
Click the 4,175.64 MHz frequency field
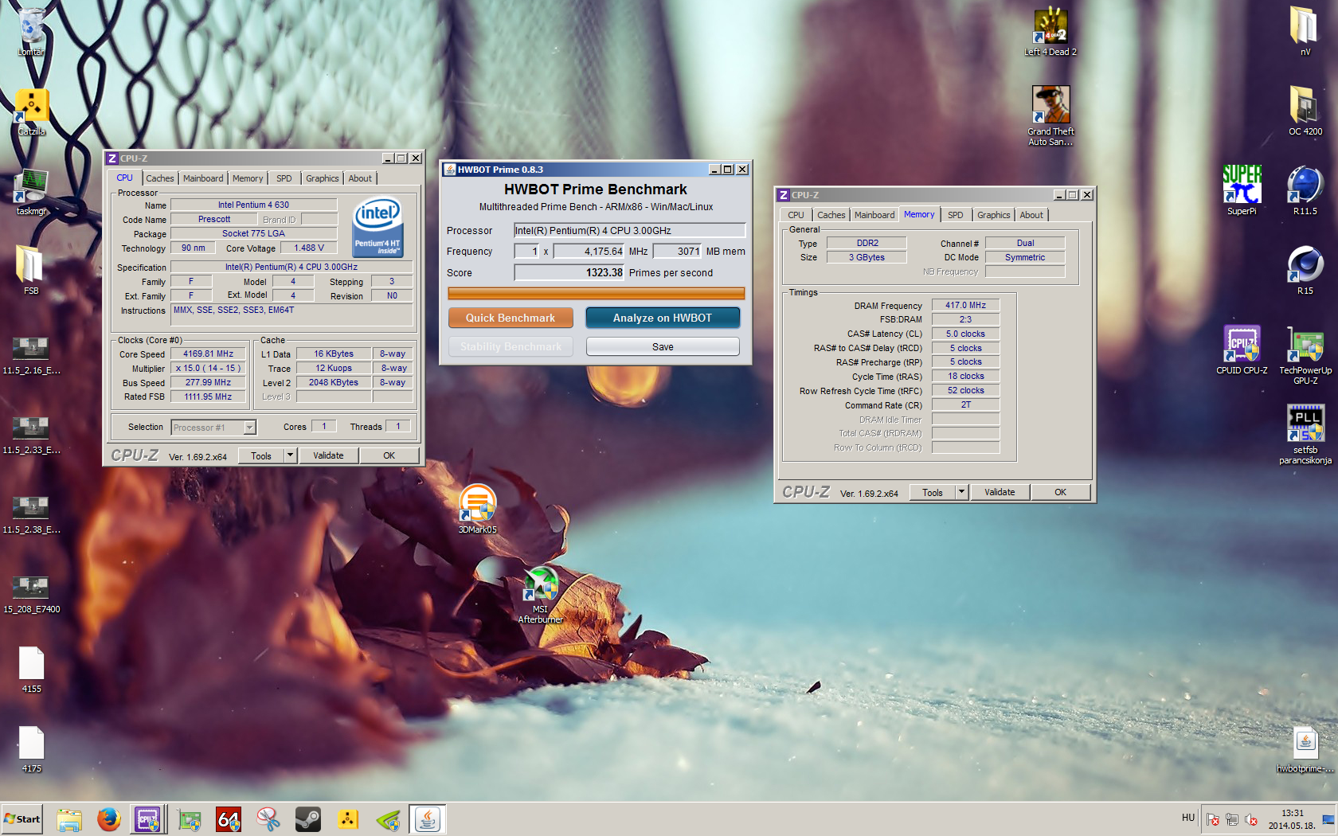point(589,251)
